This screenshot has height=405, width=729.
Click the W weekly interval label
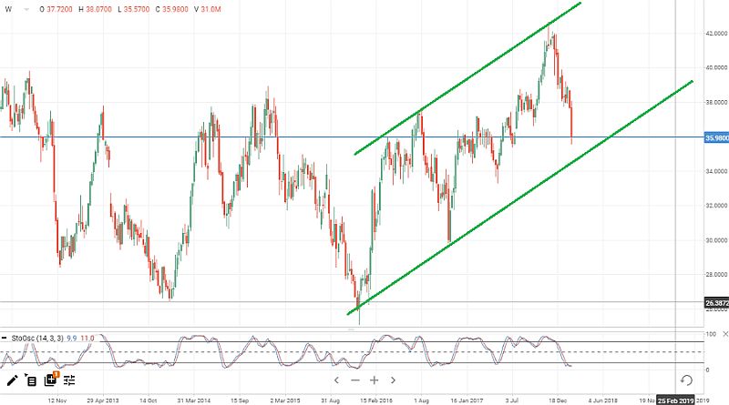point(8,9)
